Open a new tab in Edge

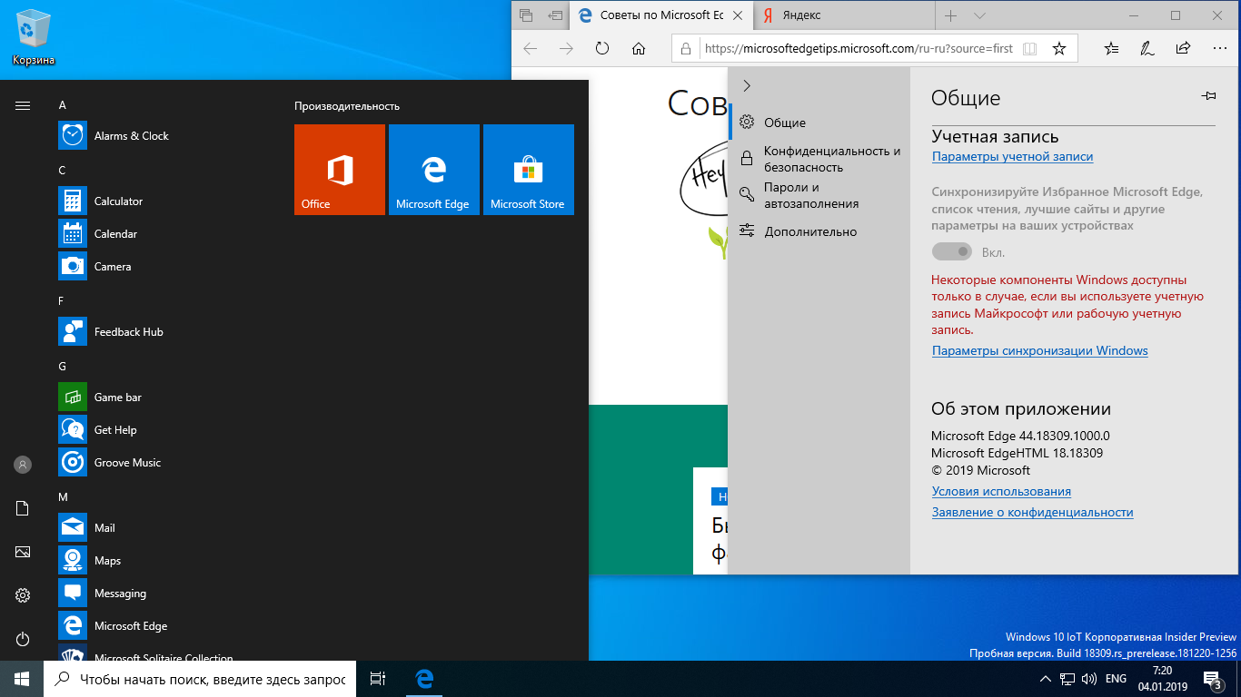pyautogui.click(x=951, y=15)
